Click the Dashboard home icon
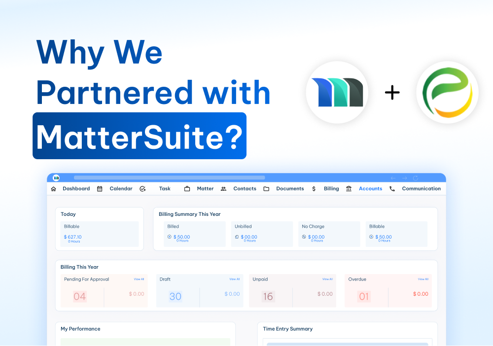The image size is (493, 346). pyautogui.click(x=53, y=189)
